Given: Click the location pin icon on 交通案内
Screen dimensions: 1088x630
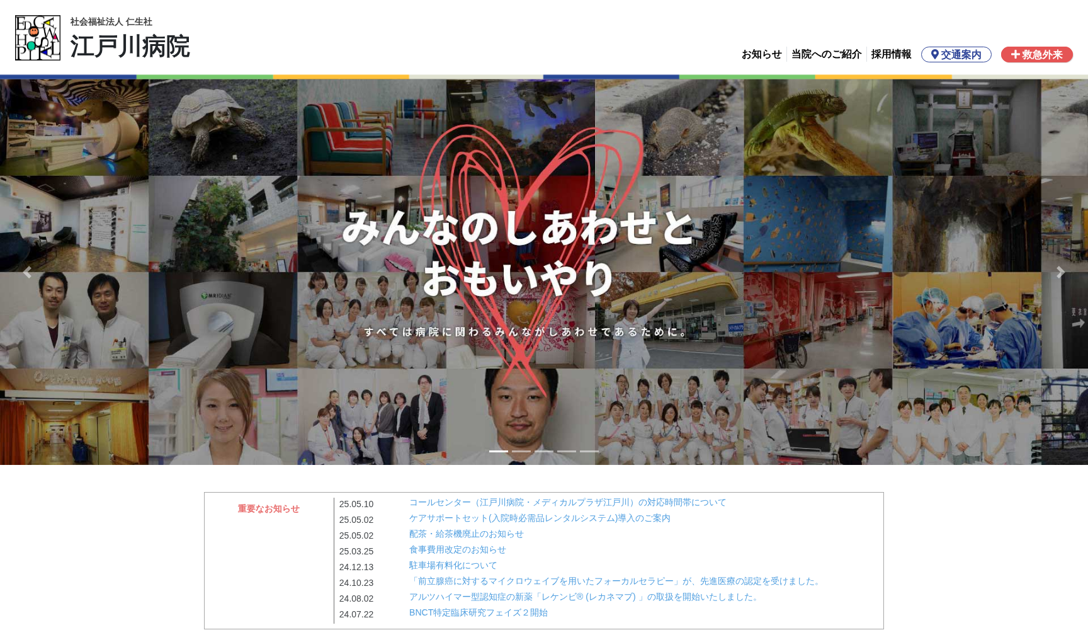Looking at the screenshot, I should (x=936, y=55).
